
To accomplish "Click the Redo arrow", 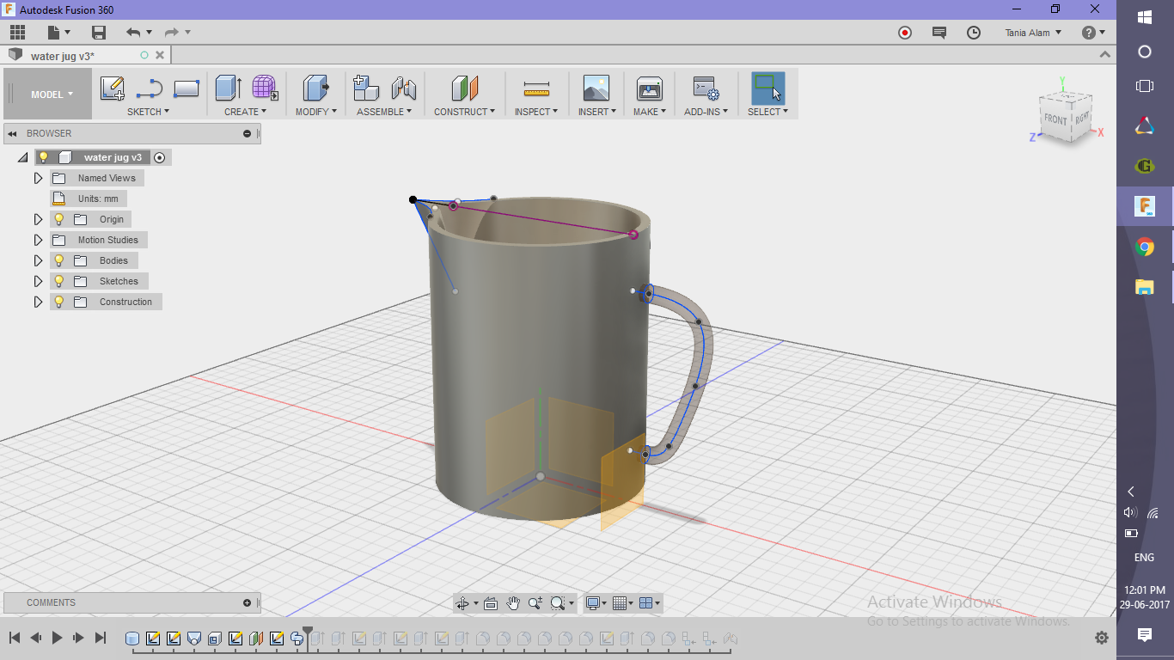I will 172,33.
